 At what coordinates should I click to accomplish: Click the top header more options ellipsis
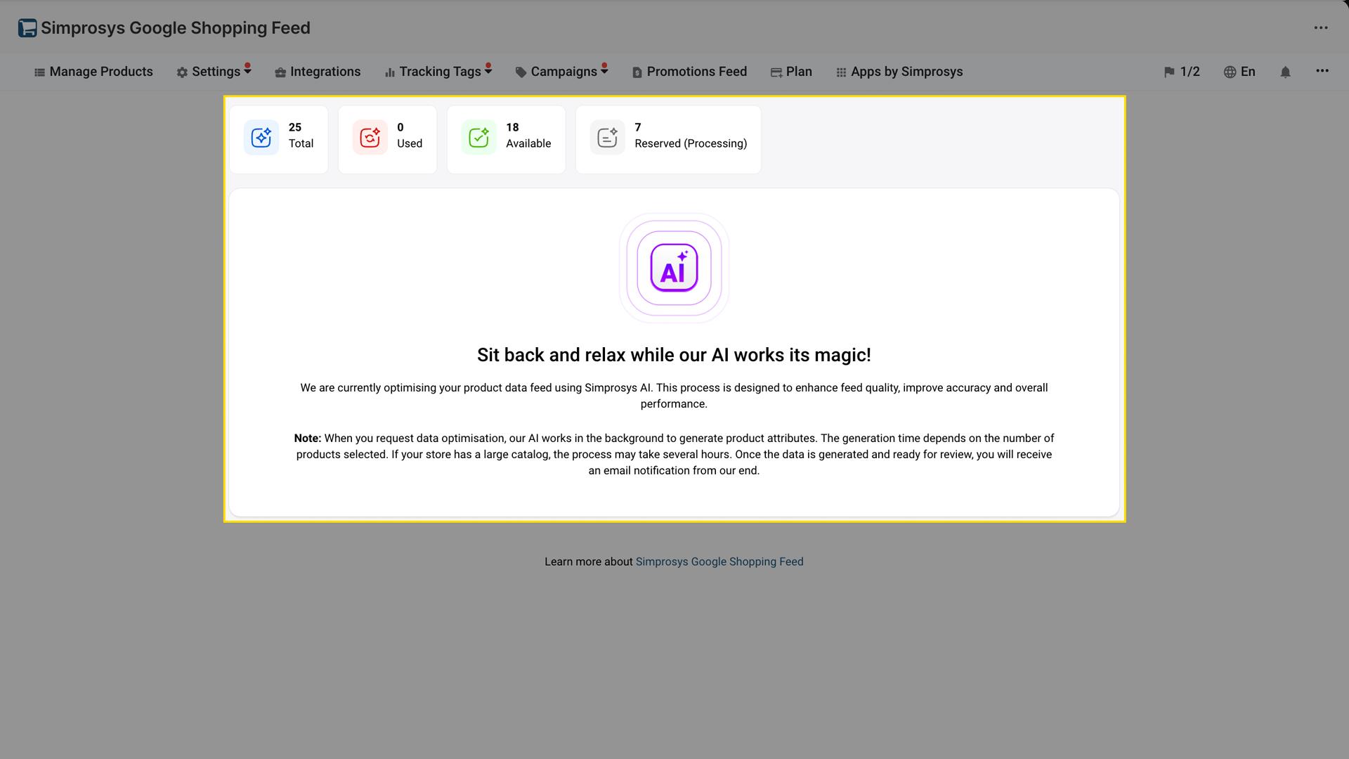click(x=1321, y=28)
